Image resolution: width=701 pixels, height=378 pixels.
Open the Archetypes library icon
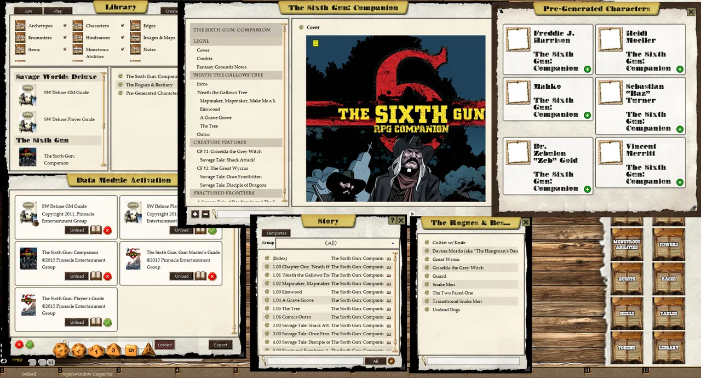pos(20,26)
